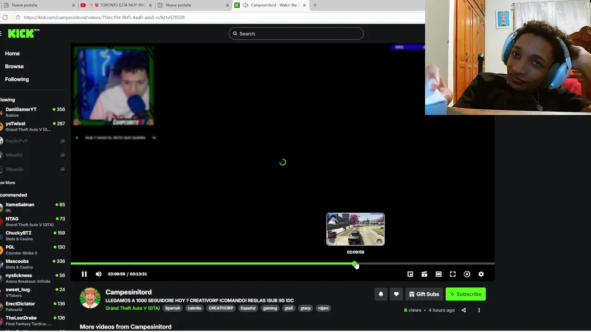Reload the page with refresh icon

click(5, 18)
